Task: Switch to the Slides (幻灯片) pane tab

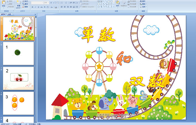Action: tap(3, 14)
